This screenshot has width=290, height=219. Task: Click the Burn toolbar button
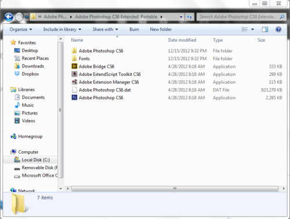point(134,30)
